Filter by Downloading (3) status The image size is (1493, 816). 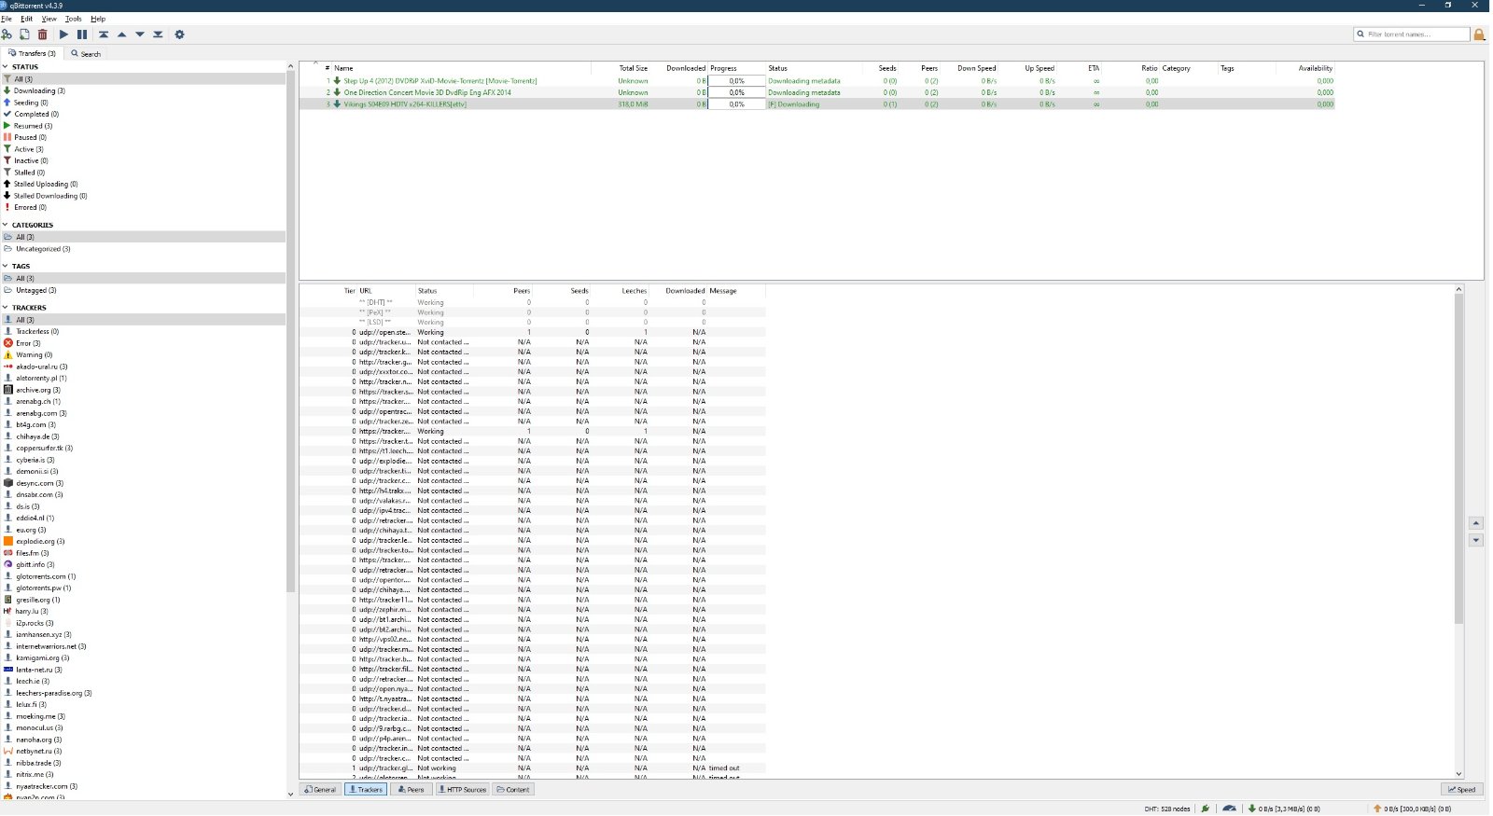point(39,90)
